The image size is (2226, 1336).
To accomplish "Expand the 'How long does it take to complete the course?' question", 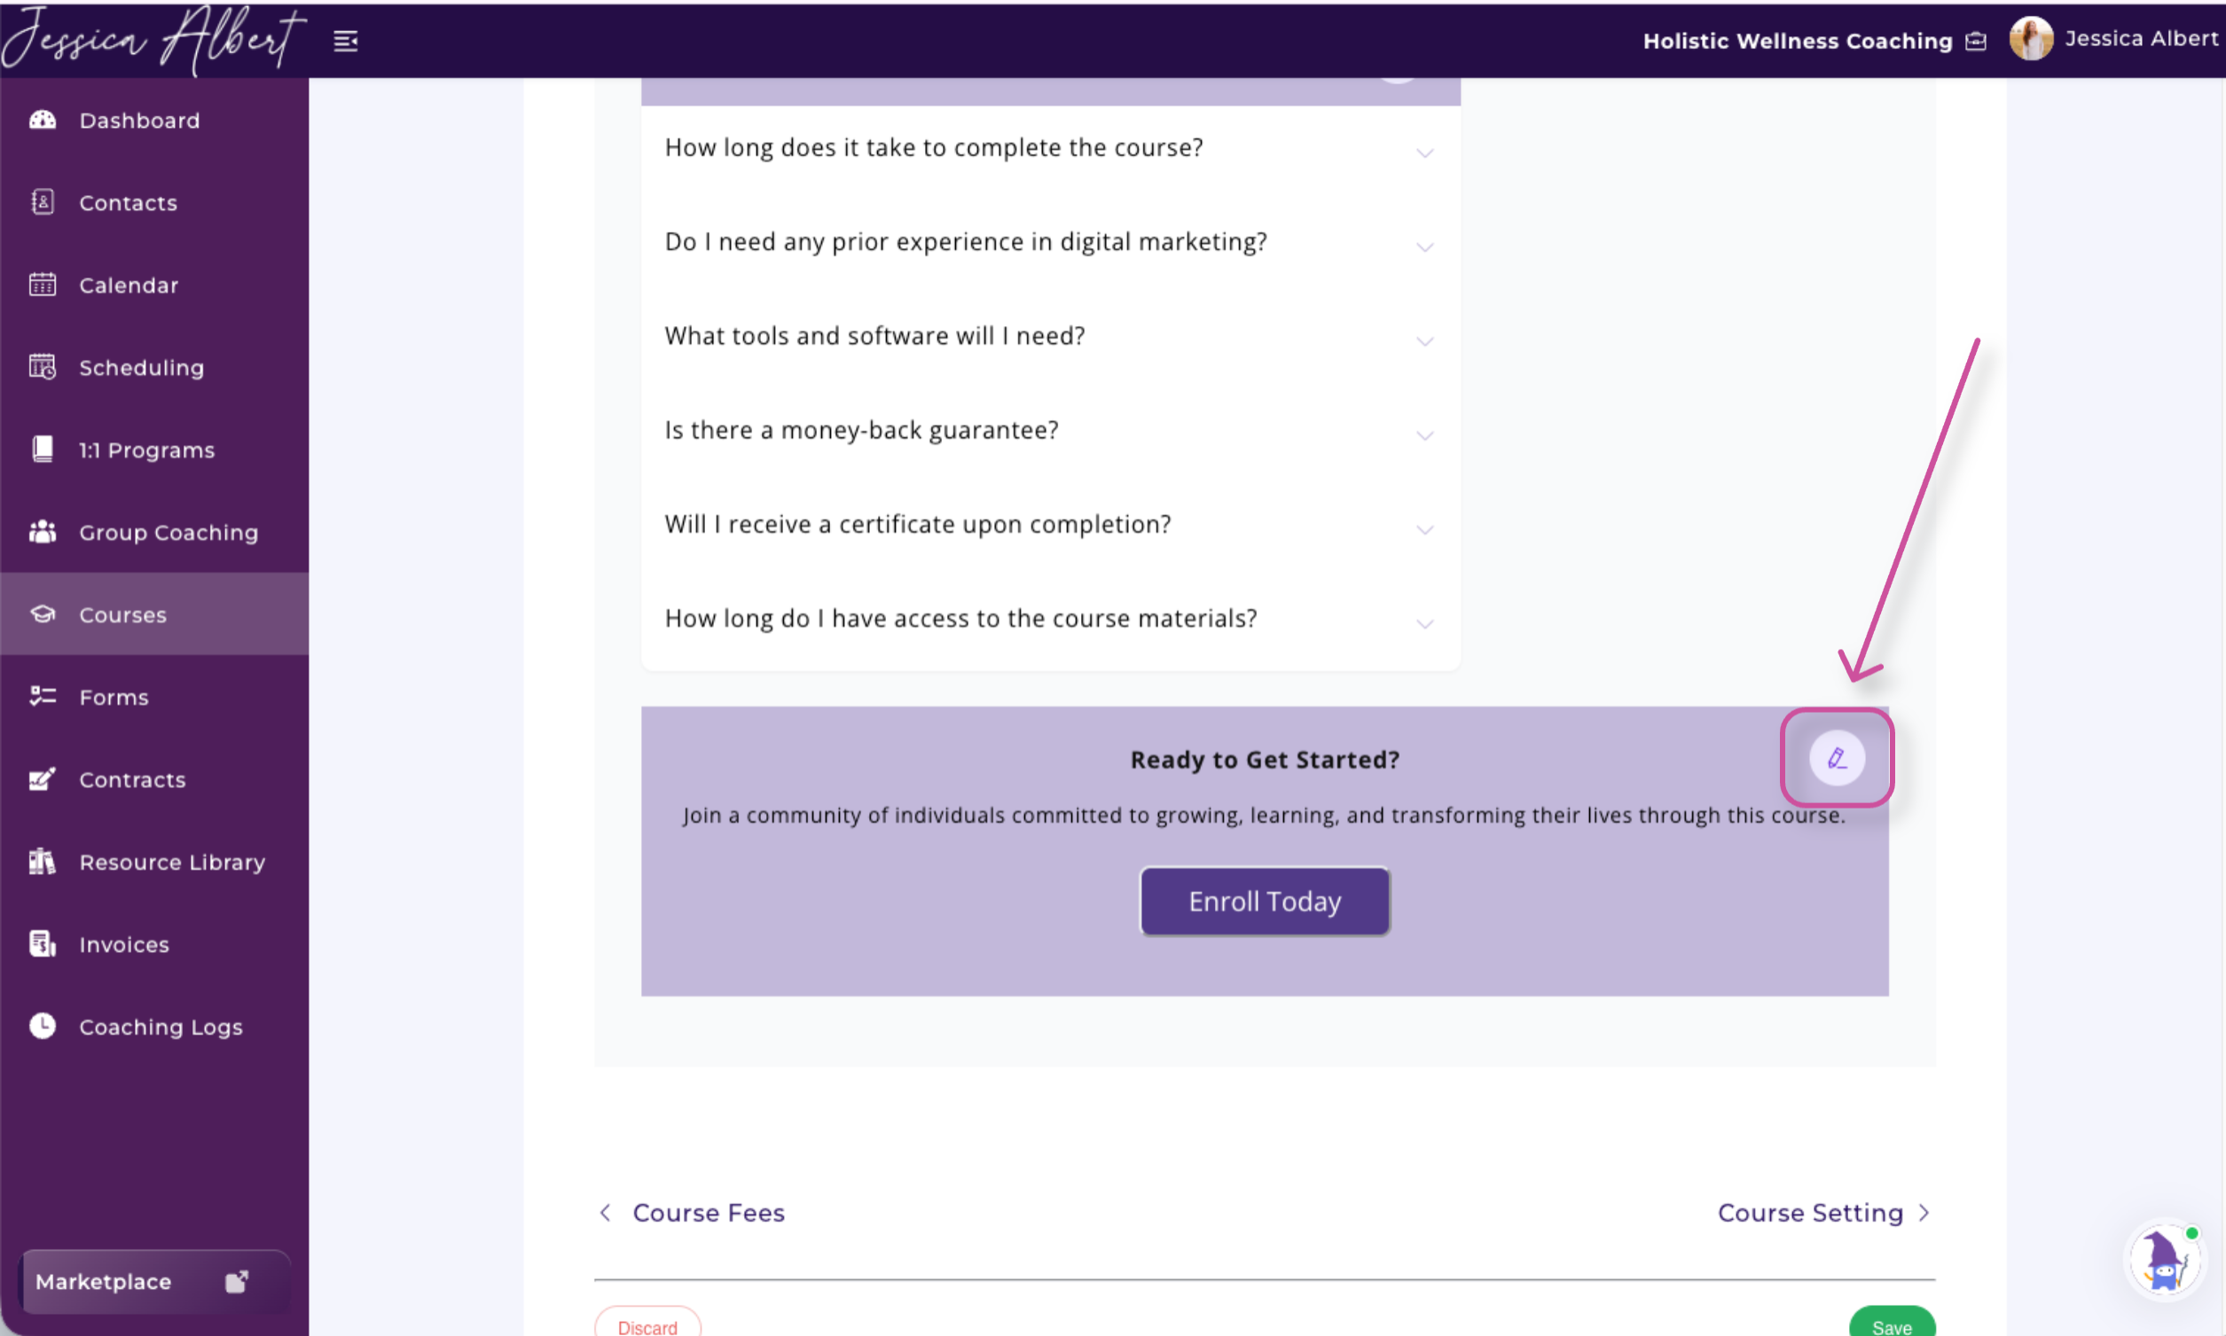I will click(x=1050, y=149).
